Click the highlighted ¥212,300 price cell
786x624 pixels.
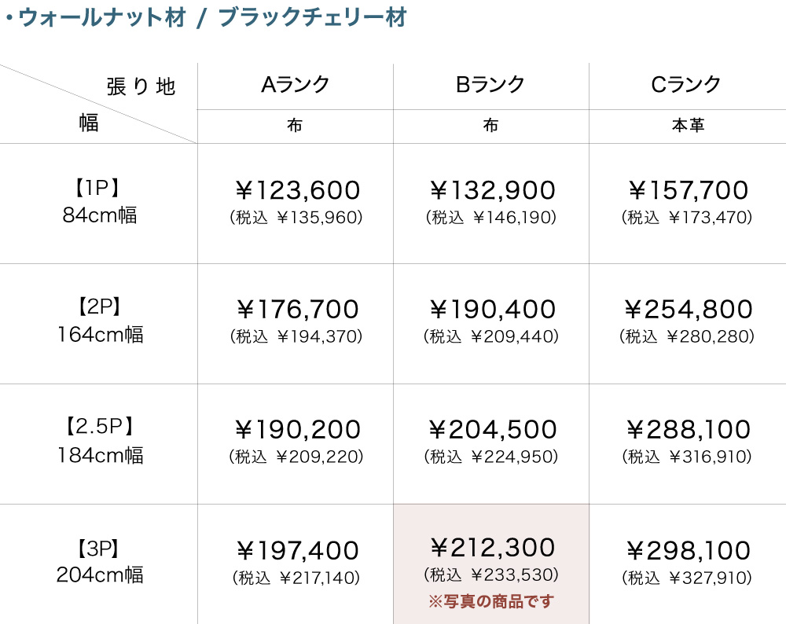tap(491, 562)
